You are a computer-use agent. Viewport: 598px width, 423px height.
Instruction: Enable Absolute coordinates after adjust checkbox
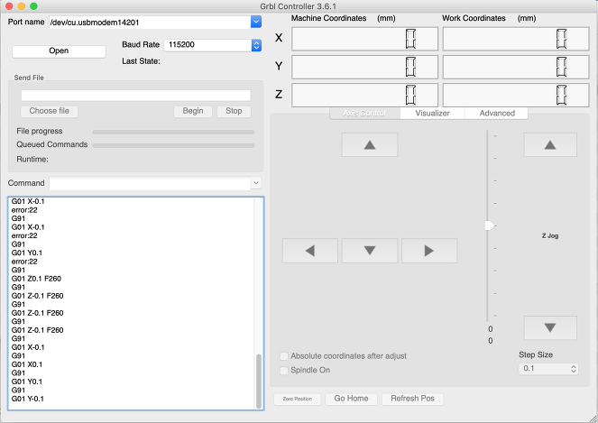284,356
